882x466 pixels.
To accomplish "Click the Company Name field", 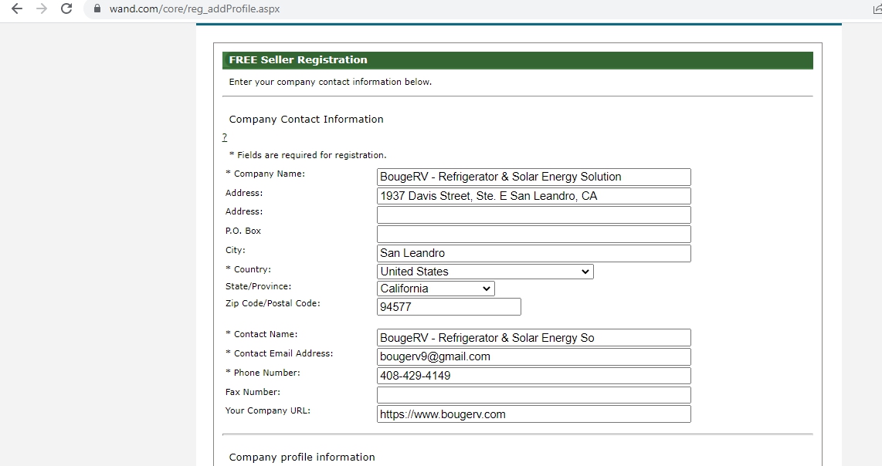I will [x=533, y=177].
